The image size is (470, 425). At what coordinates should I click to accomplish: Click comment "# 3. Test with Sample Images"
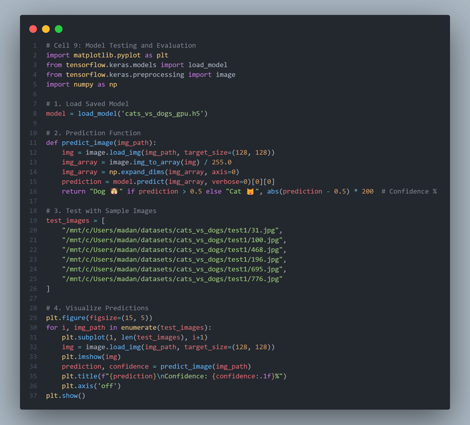coord(101,211)
